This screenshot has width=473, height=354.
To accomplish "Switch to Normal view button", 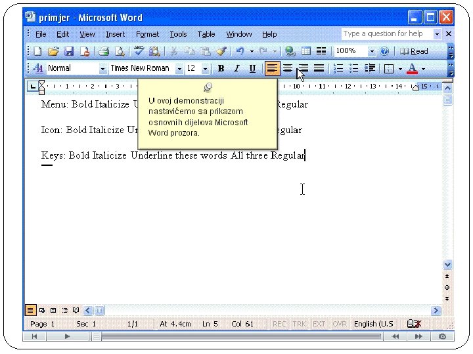I will (30, 310).
